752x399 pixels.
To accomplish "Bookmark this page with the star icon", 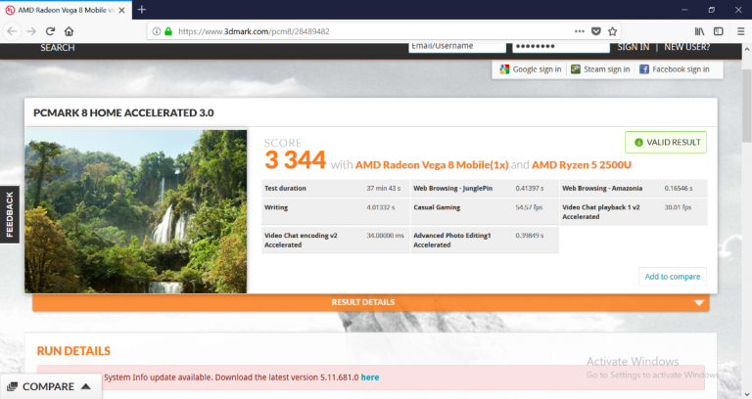I will (x=613, y=30).
